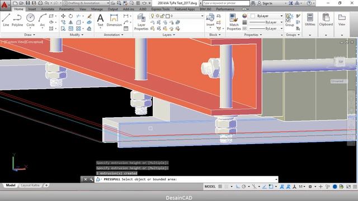Image resolution: width=358 pixels, height=201 pixels.
Task: Toggle layer on/off lightbulb in layer dropdown
Action: [x=152, y=16]
